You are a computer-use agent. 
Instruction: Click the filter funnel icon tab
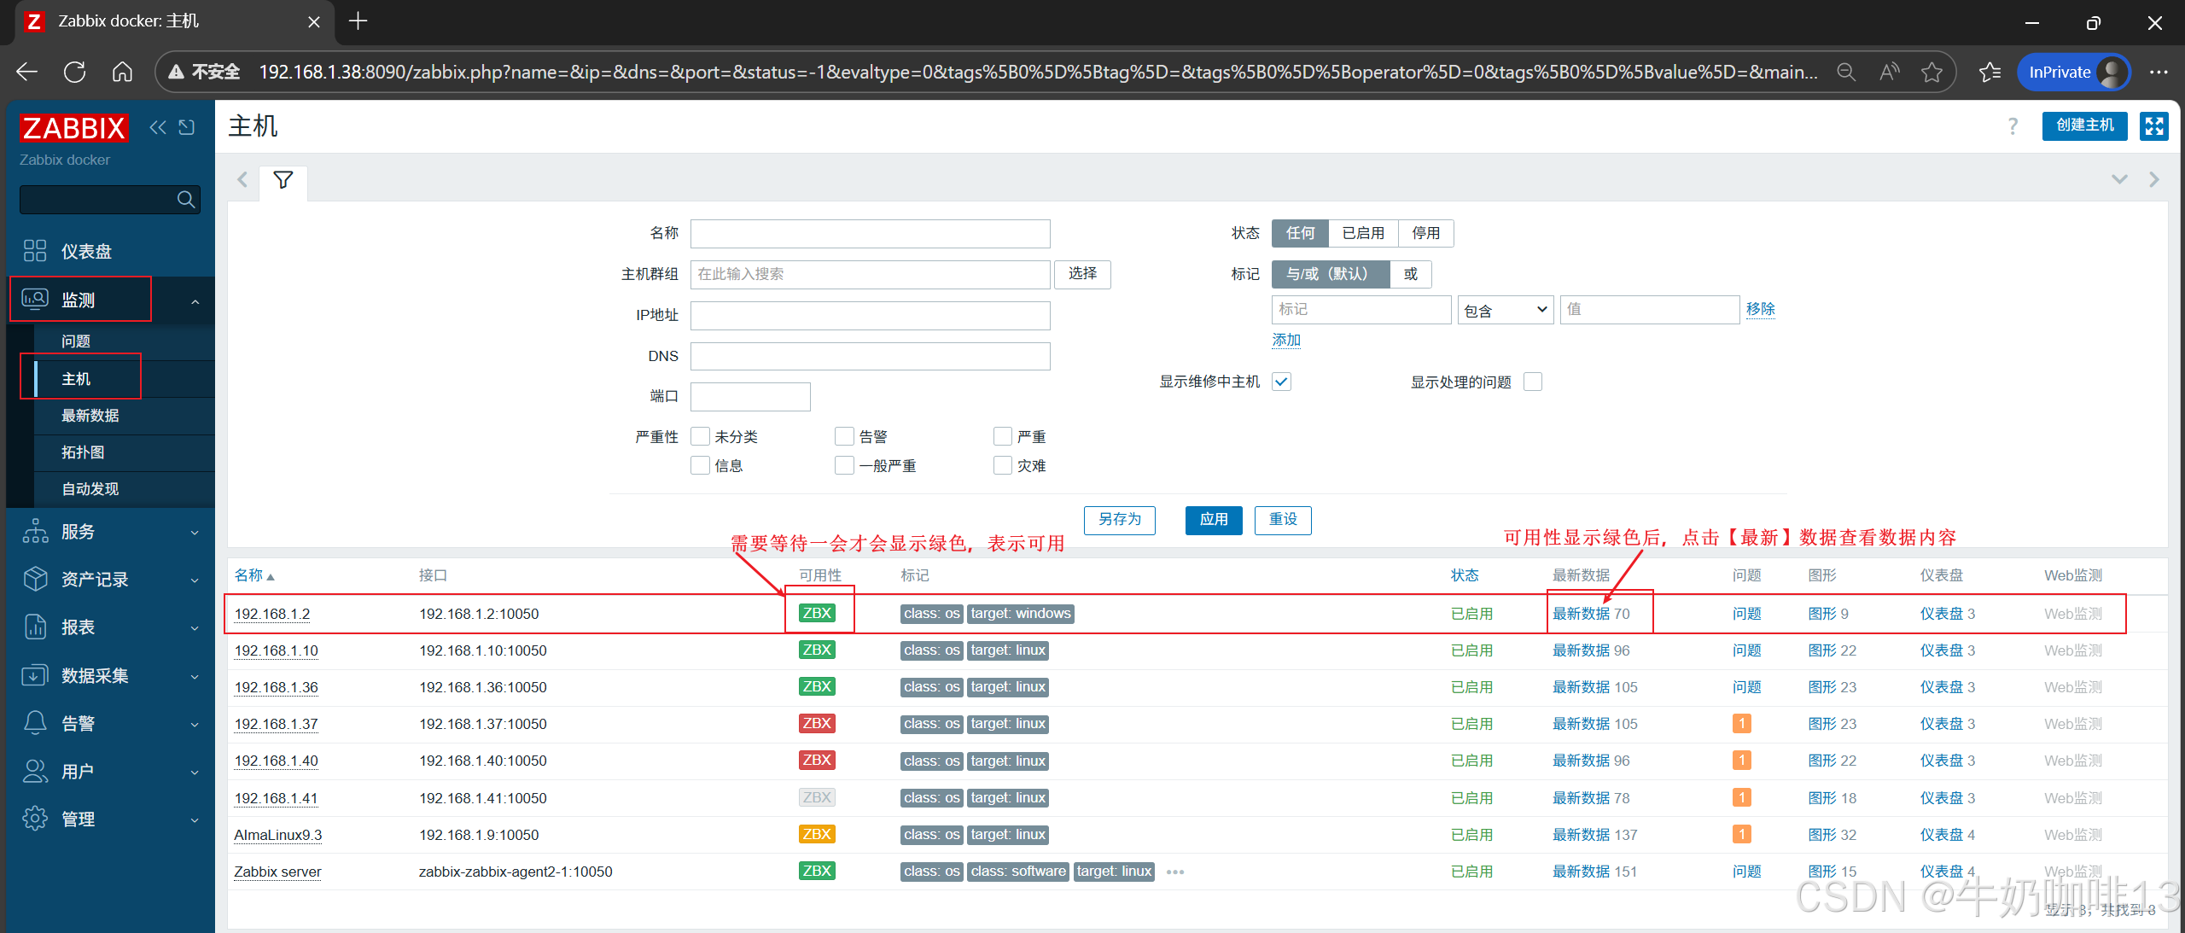(x=283, y=180)
